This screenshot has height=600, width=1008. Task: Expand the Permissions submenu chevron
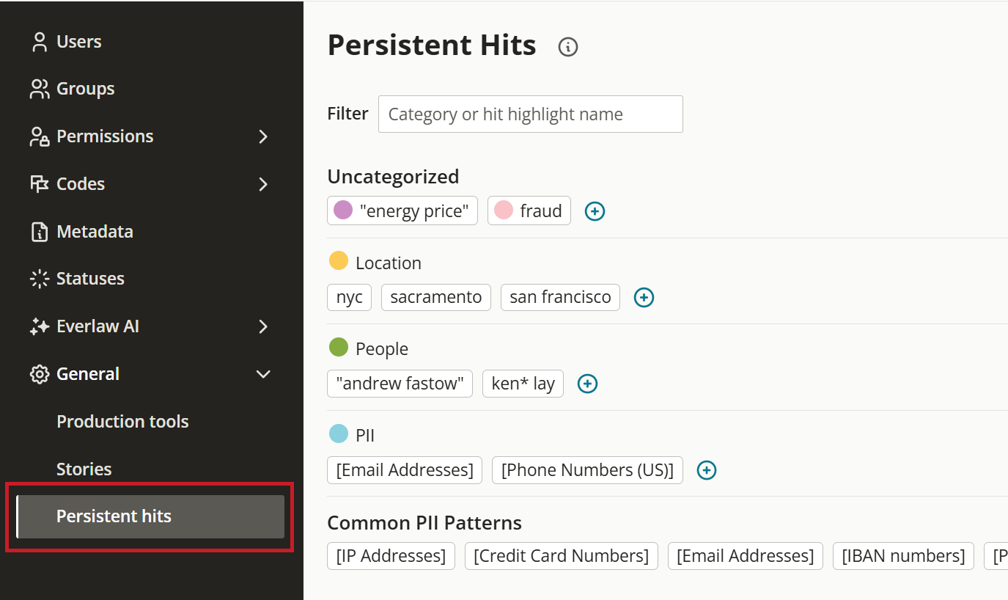(x=263, y=136)
